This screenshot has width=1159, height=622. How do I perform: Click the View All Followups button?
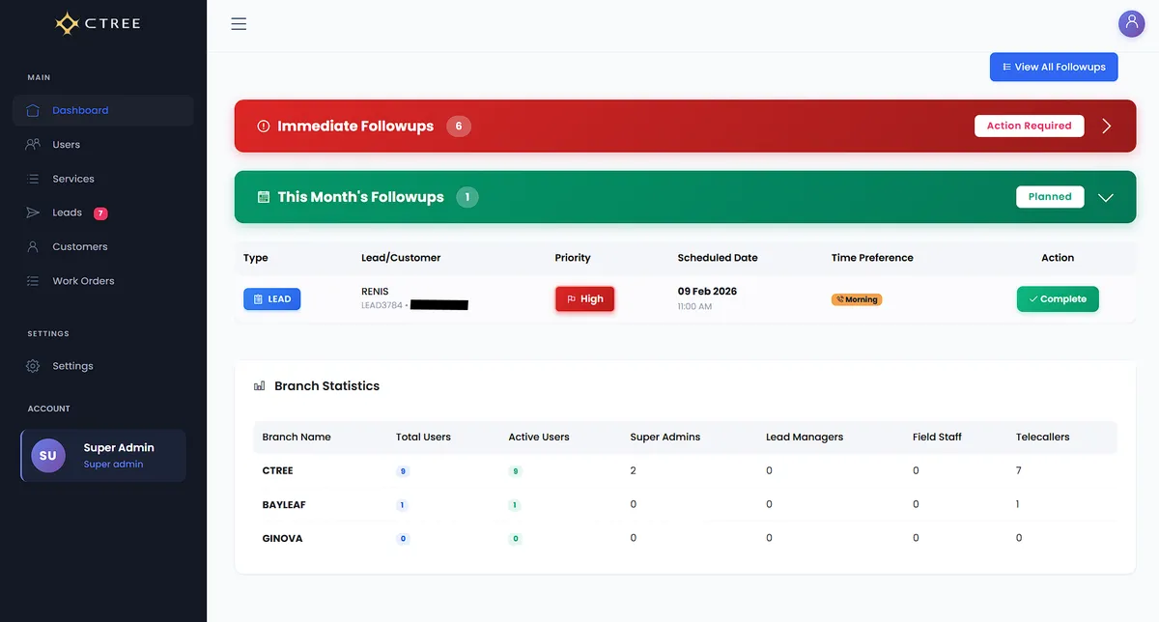tap(1053, 67)
